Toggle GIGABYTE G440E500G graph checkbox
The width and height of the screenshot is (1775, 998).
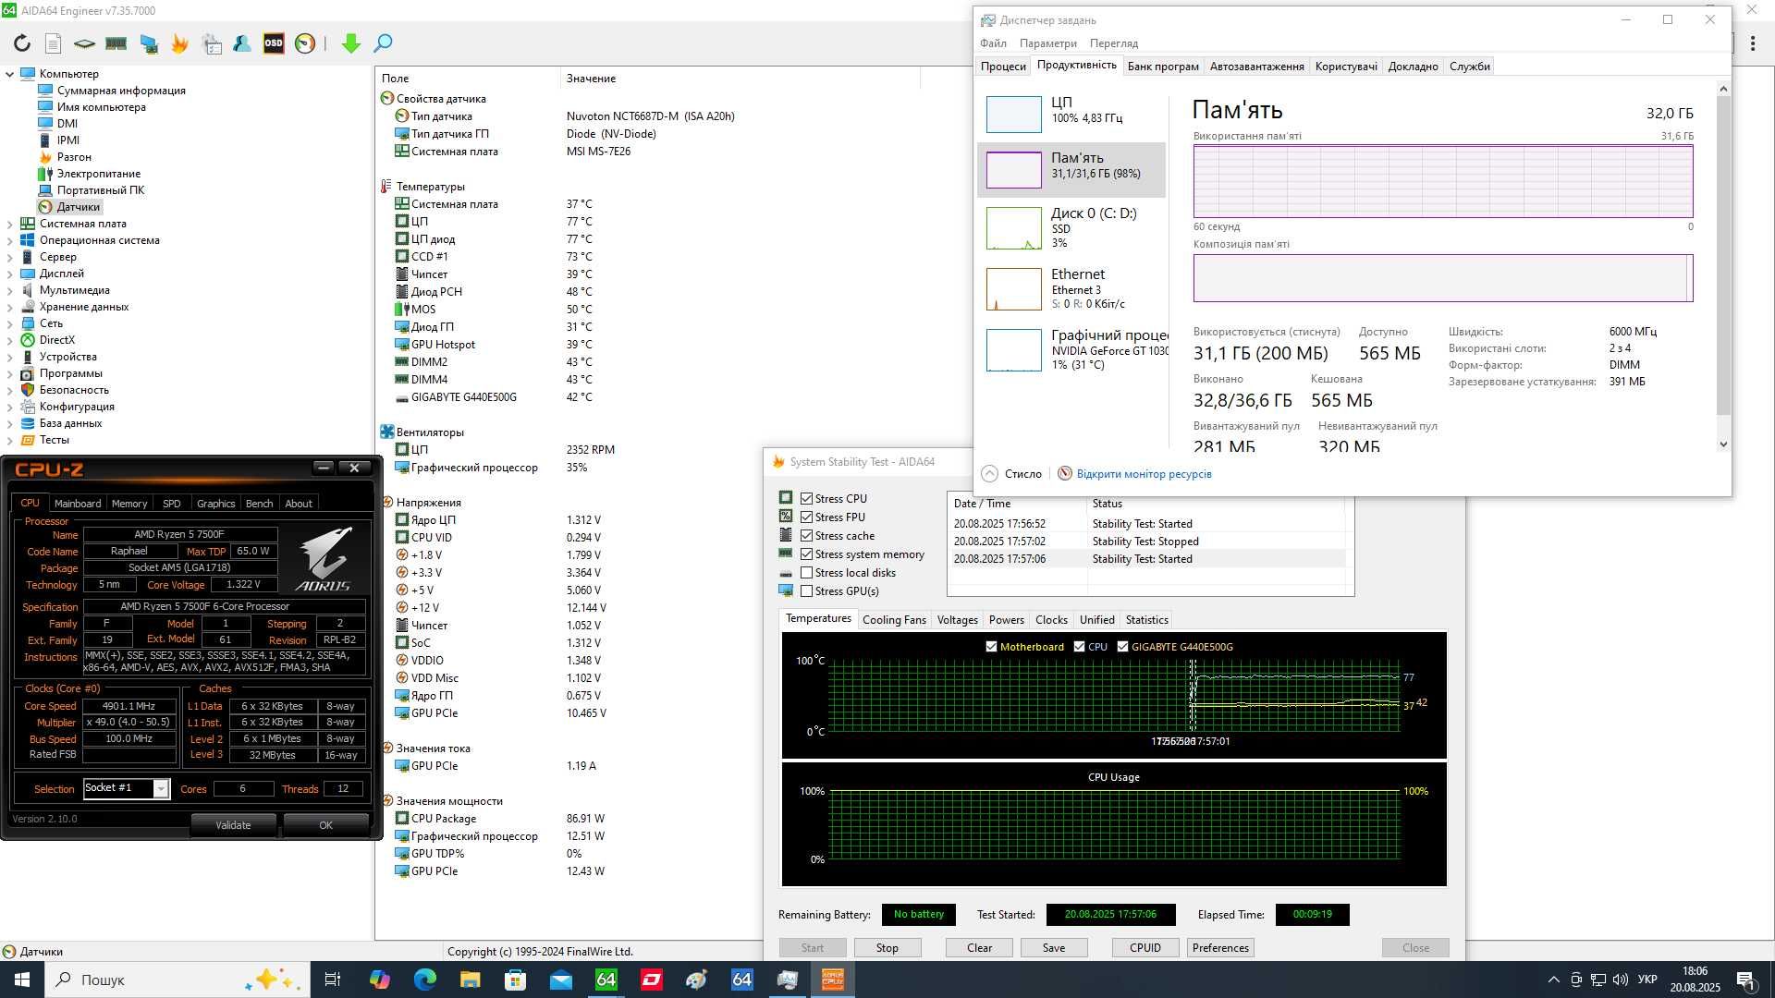click(1122, 647)
